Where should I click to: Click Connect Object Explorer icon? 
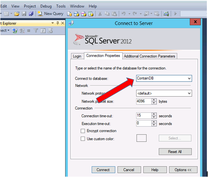(x=15, y=31)
